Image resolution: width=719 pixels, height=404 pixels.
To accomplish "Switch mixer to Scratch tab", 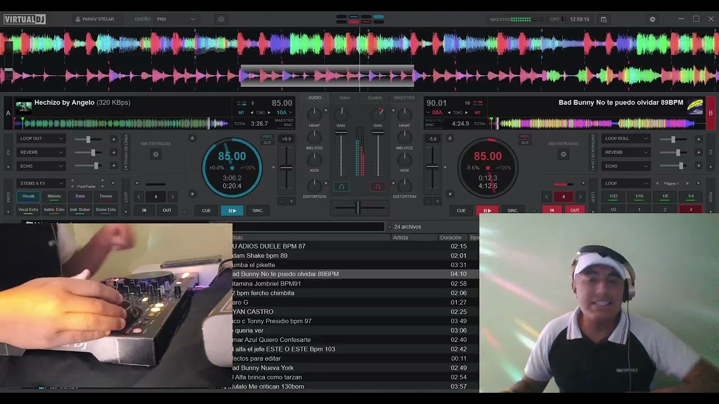I will [375, 98].
